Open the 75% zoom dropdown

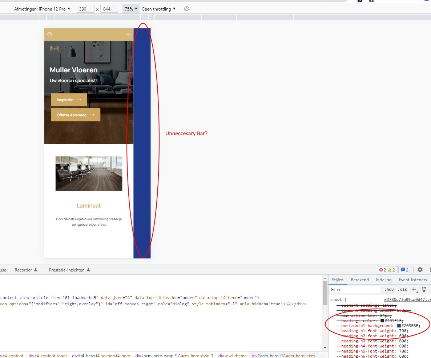coord(131,9)
